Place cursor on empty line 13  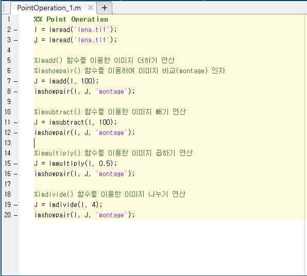[168, 143]
